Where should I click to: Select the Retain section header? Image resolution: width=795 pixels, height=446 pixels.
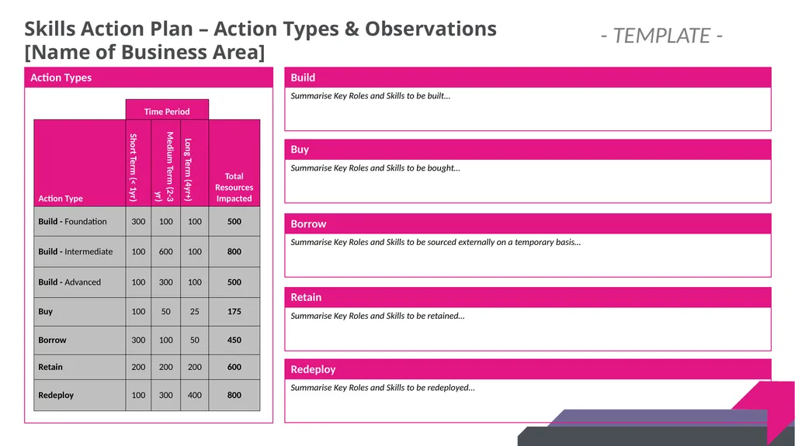point(528,297)
